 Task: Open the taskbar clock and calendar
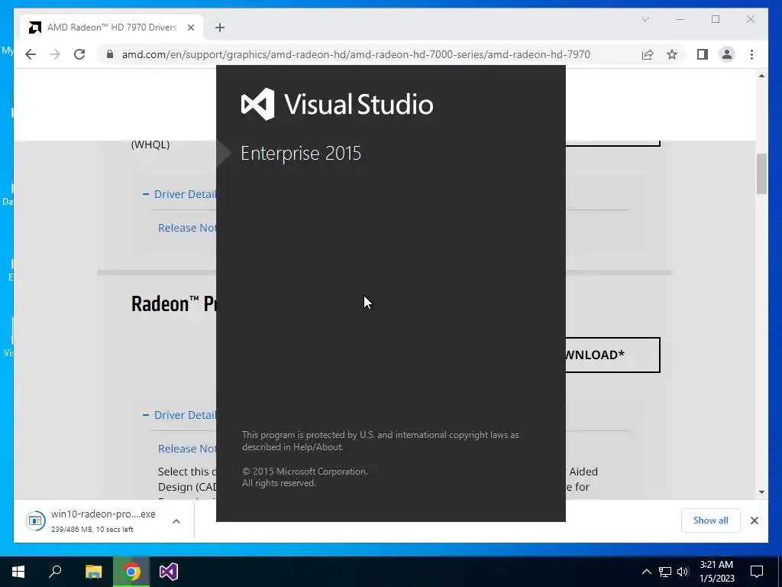[x=716, y=572]
